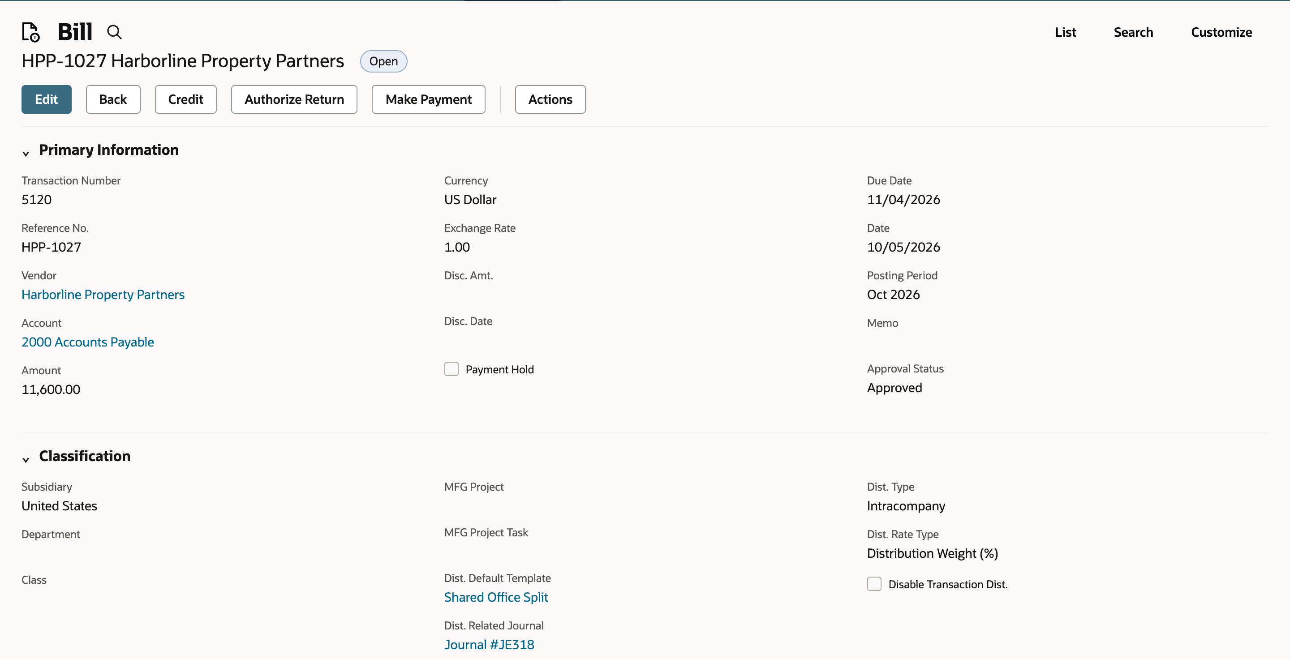The image size is (1290, 659).
Task: Select the date value 10/05/2026
Action: pyautogui.click(x=903, y=247)
